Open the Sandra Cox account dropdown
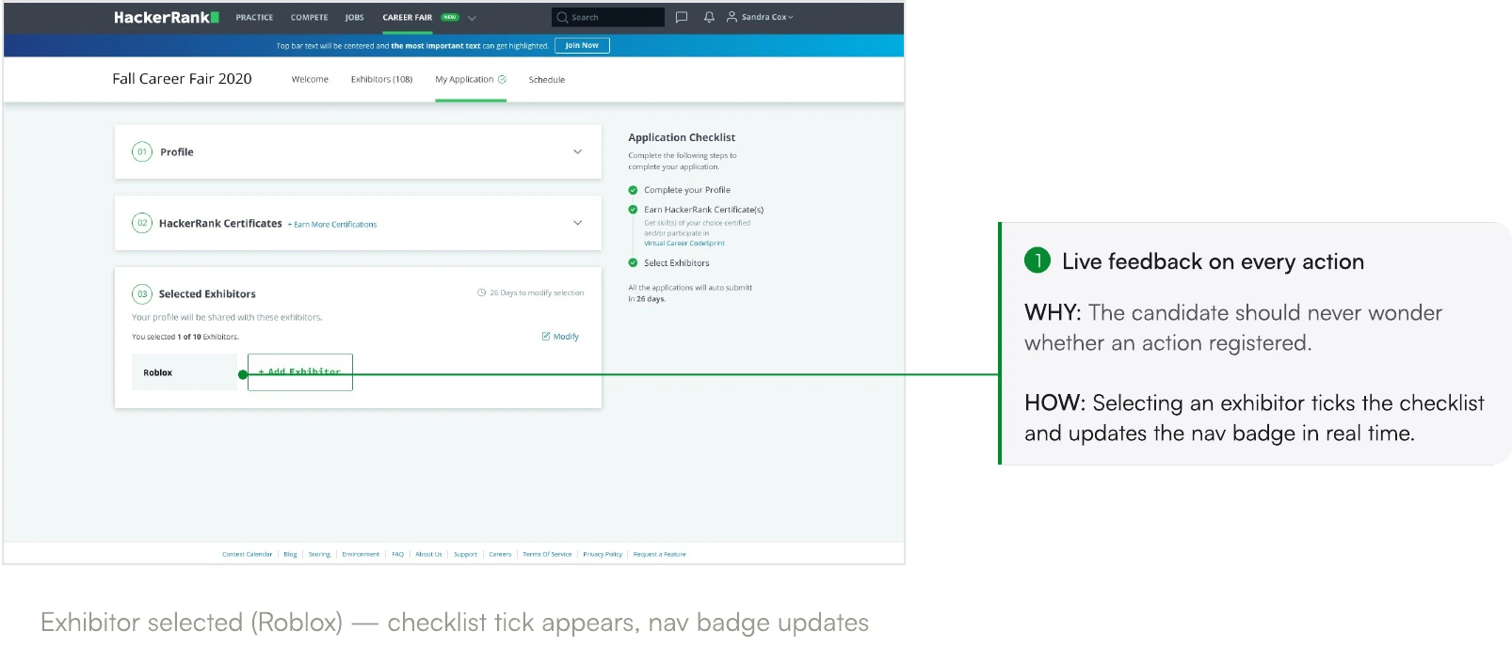This screenshot has height=647, width=1512. [x=767, y=17]
